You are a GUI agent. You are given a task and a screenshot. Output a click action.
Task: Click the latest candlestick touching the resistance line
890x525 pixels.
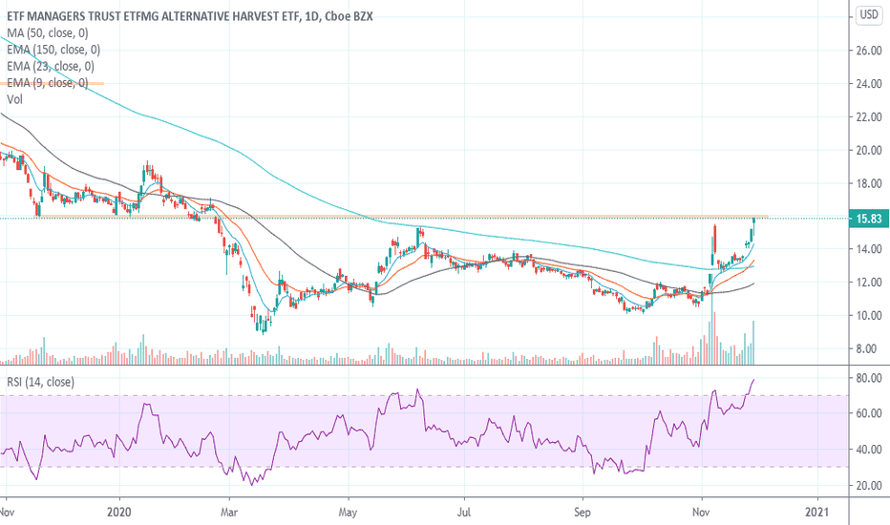(x=753, y=226)
